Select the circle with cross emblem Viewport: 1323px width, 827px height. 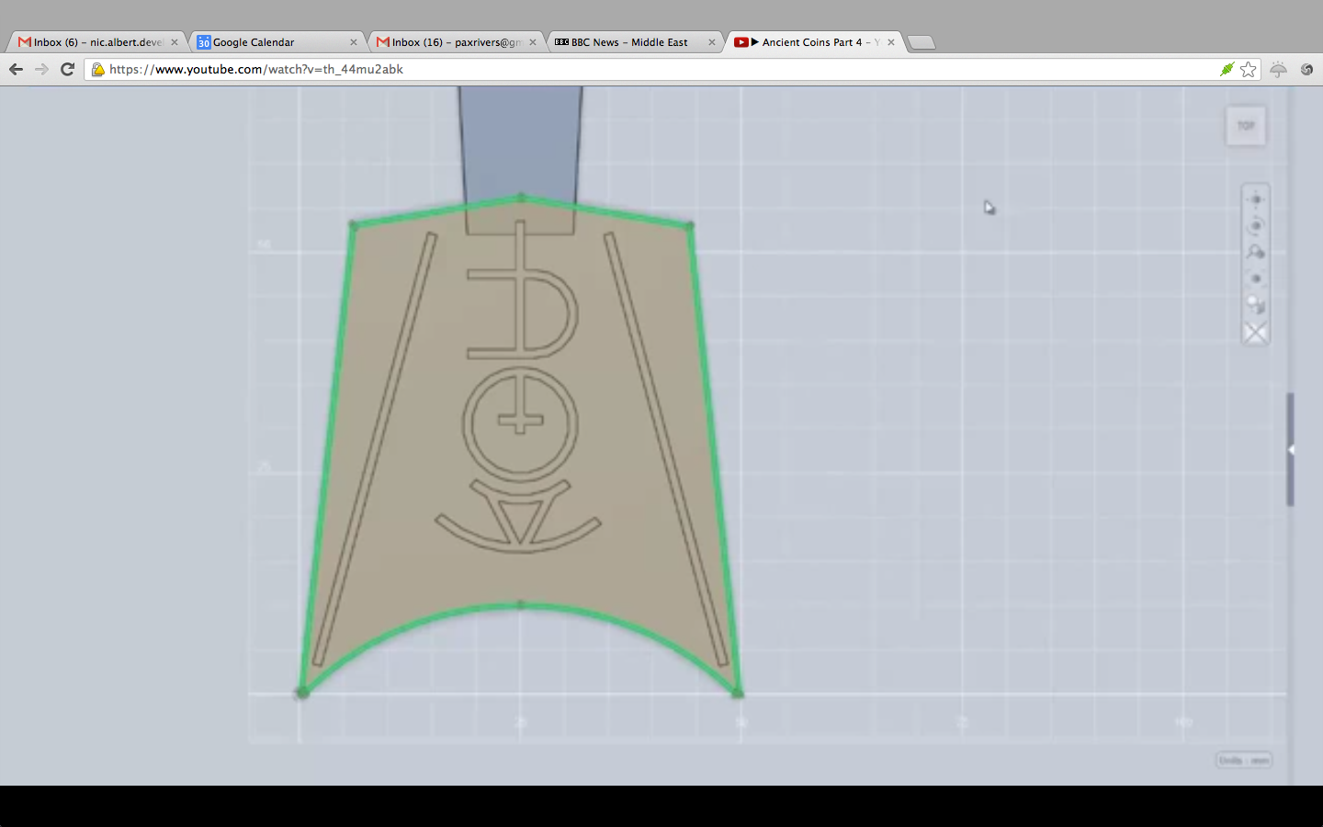[x=521, y=424]
